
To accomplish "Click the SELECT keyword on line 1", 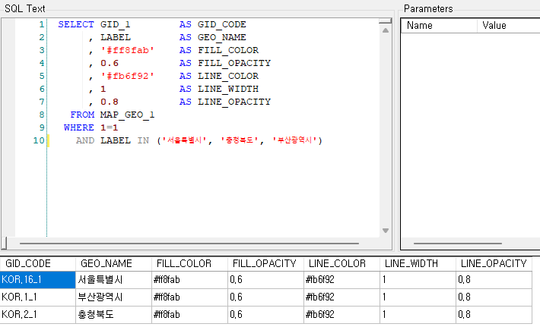I will (x=76, y=24).
